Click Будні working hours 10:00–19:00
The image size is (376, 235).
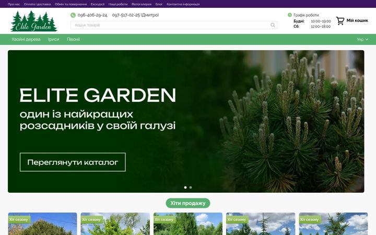312,21
